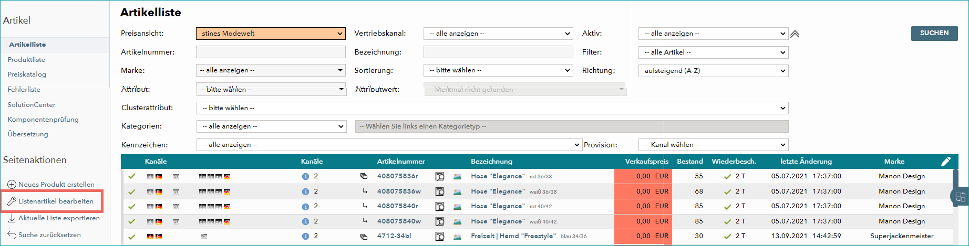Open Preiskatalog in sidebar

(27, 74)
